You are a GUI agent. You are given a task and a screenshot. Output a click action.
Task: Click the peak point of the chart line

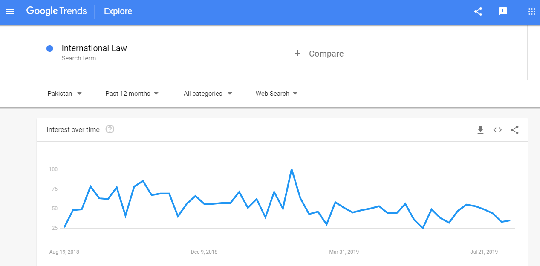tap(292, 169)
